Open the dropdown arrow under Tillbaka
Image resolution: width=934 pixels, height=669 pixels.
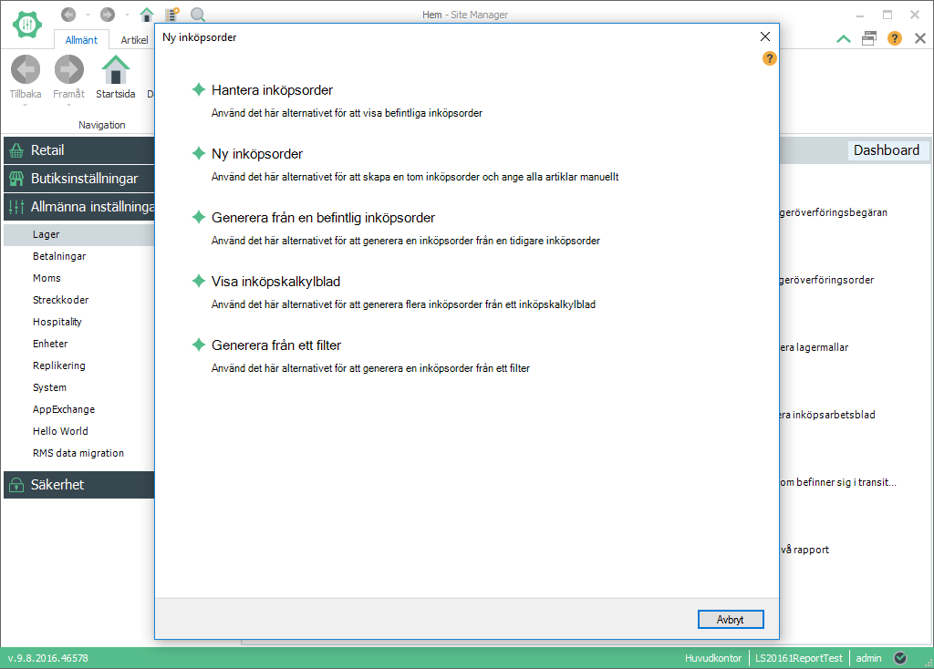25,105
